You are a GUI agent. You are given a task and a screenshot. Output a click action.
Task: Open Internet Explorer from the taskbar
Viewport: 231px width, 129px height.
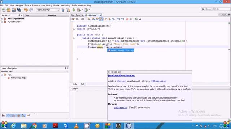tap(14, 126)
